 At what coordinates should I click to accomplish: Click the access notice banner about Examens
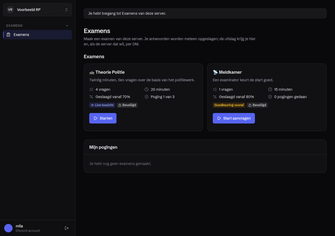205,13
